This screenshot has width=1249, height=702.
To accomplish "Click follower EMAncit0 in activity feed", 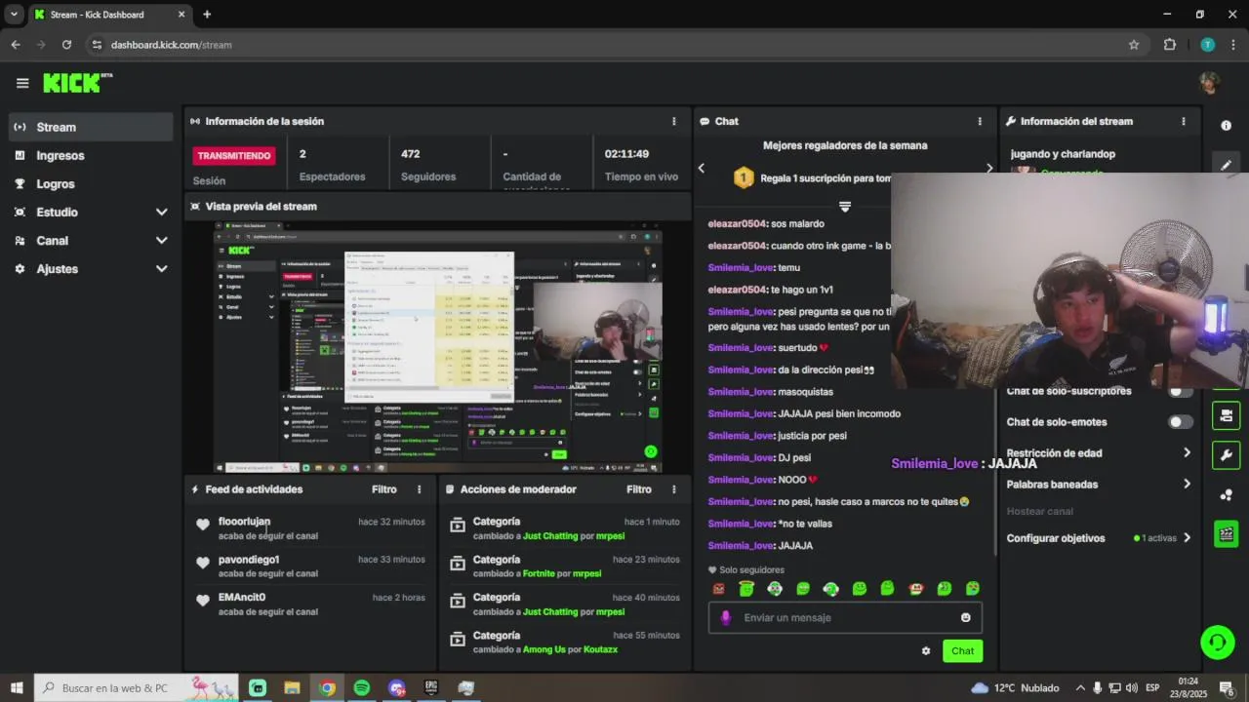I will 242,597.
